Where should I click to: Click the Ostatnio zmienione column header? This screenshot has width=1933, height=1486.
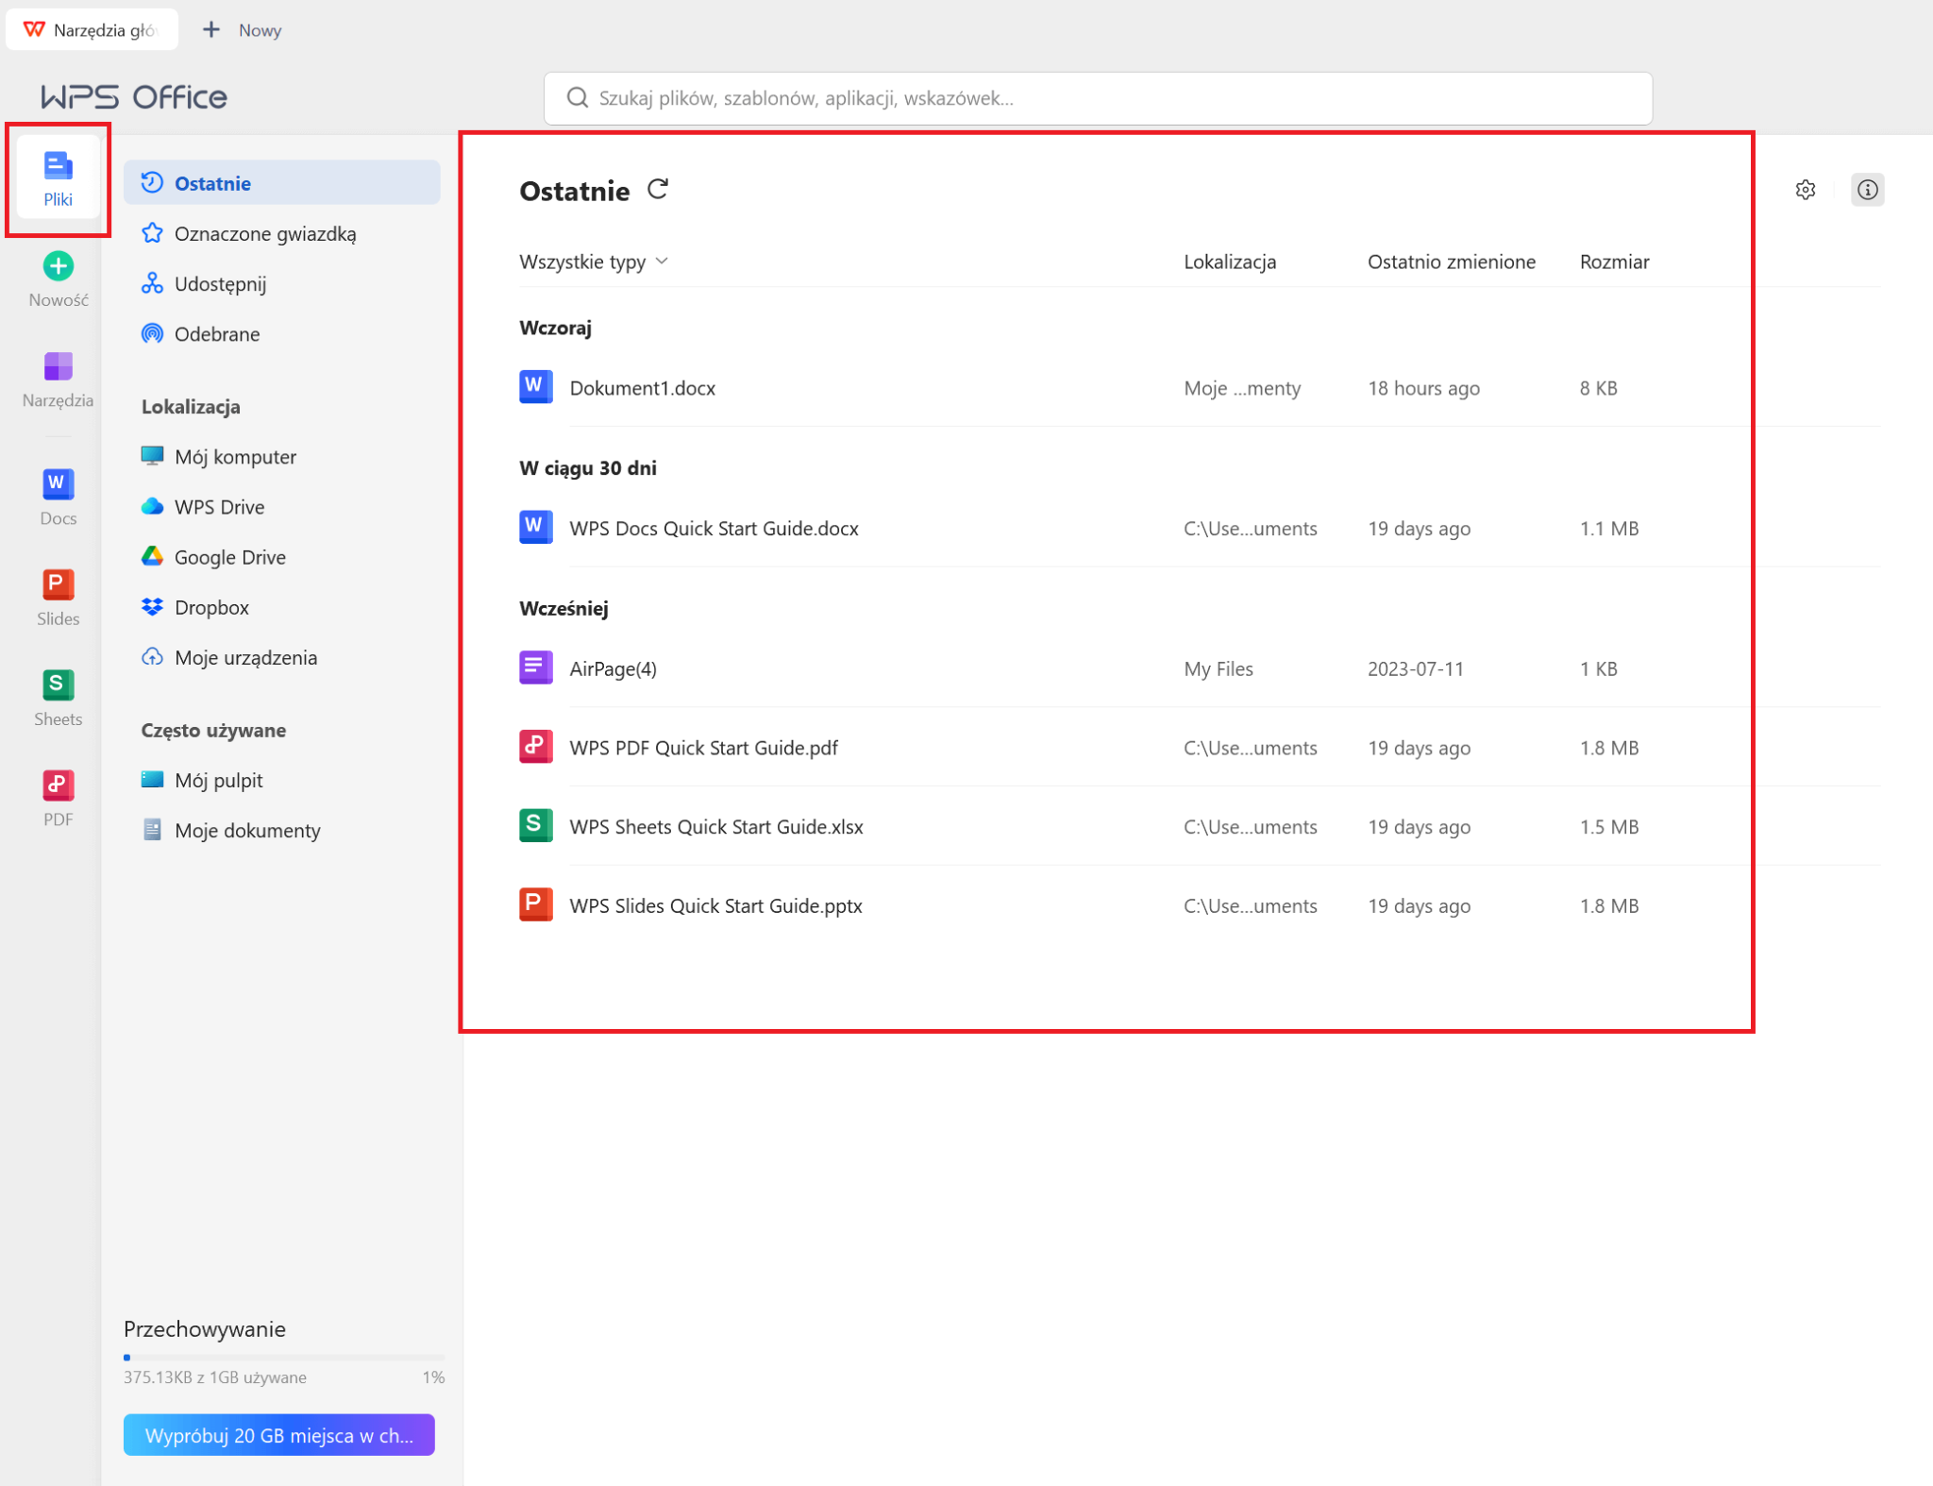click(1451, 262)
